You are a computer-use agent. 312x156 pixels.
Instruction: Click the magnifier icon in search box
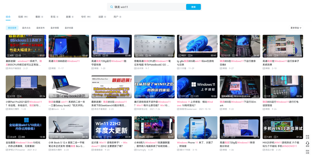(112, 7)
